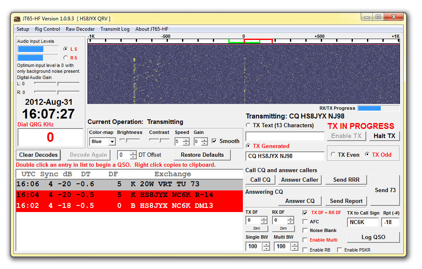
Task: Adjust the Contrast slider
Action: pos(159,140)
